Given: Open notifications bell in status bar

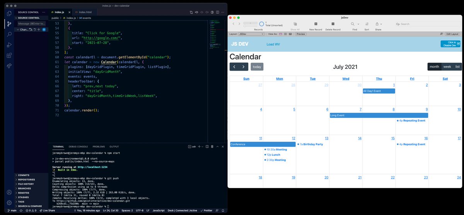Looking at the screenshot, I should click(x=223, y=211).
